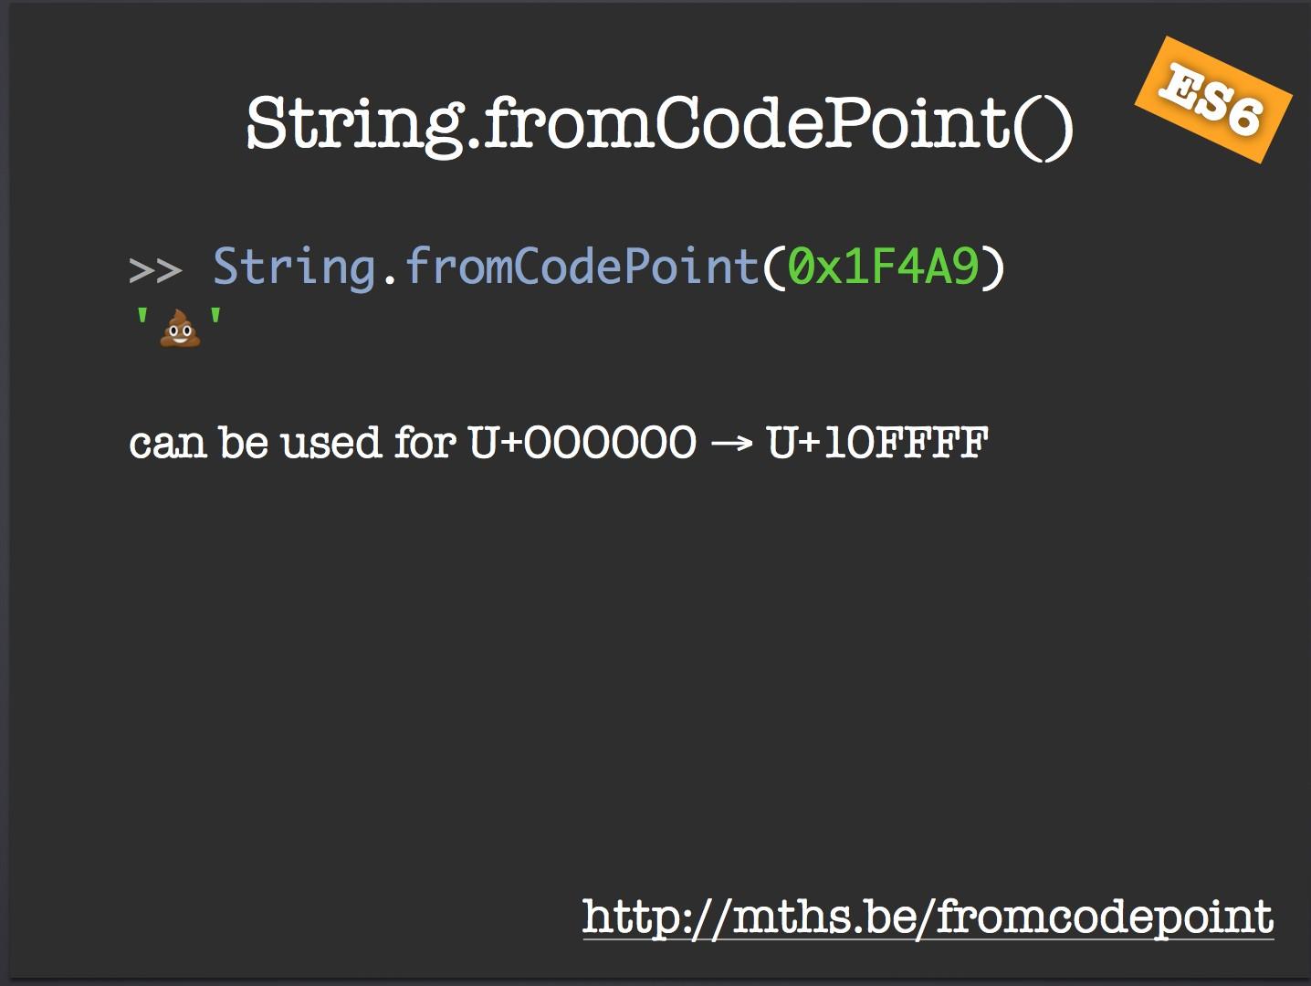Open the mths.be/fromcodepoint link
Image resolution: width=1311 pixels, height=986 pixels.
pos(928,916)
